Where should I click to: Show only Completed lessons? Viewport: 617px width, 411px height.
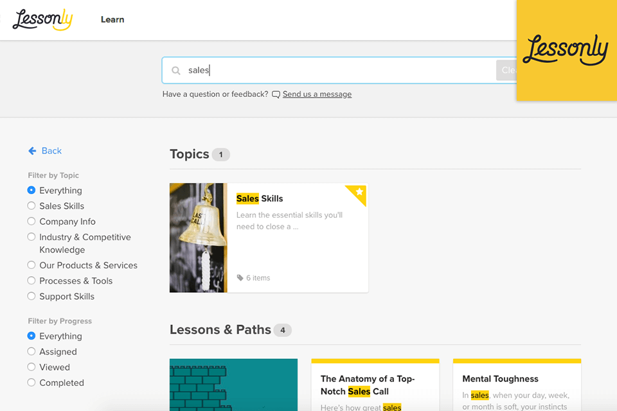(31, 383)
